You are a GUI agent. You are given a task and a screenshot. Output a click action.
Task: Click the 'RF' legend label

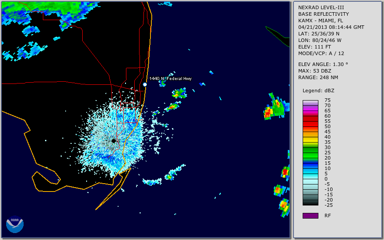tap(328, 216)
